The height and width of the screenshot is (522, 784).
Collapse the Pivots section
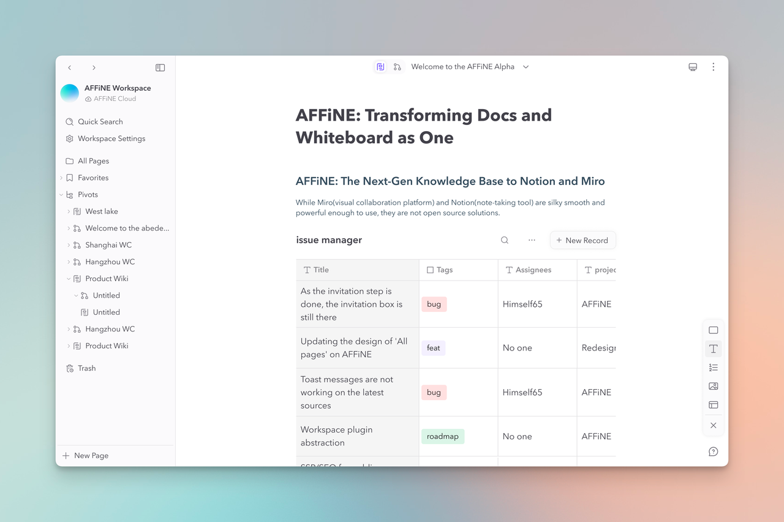tap(61, 194)
